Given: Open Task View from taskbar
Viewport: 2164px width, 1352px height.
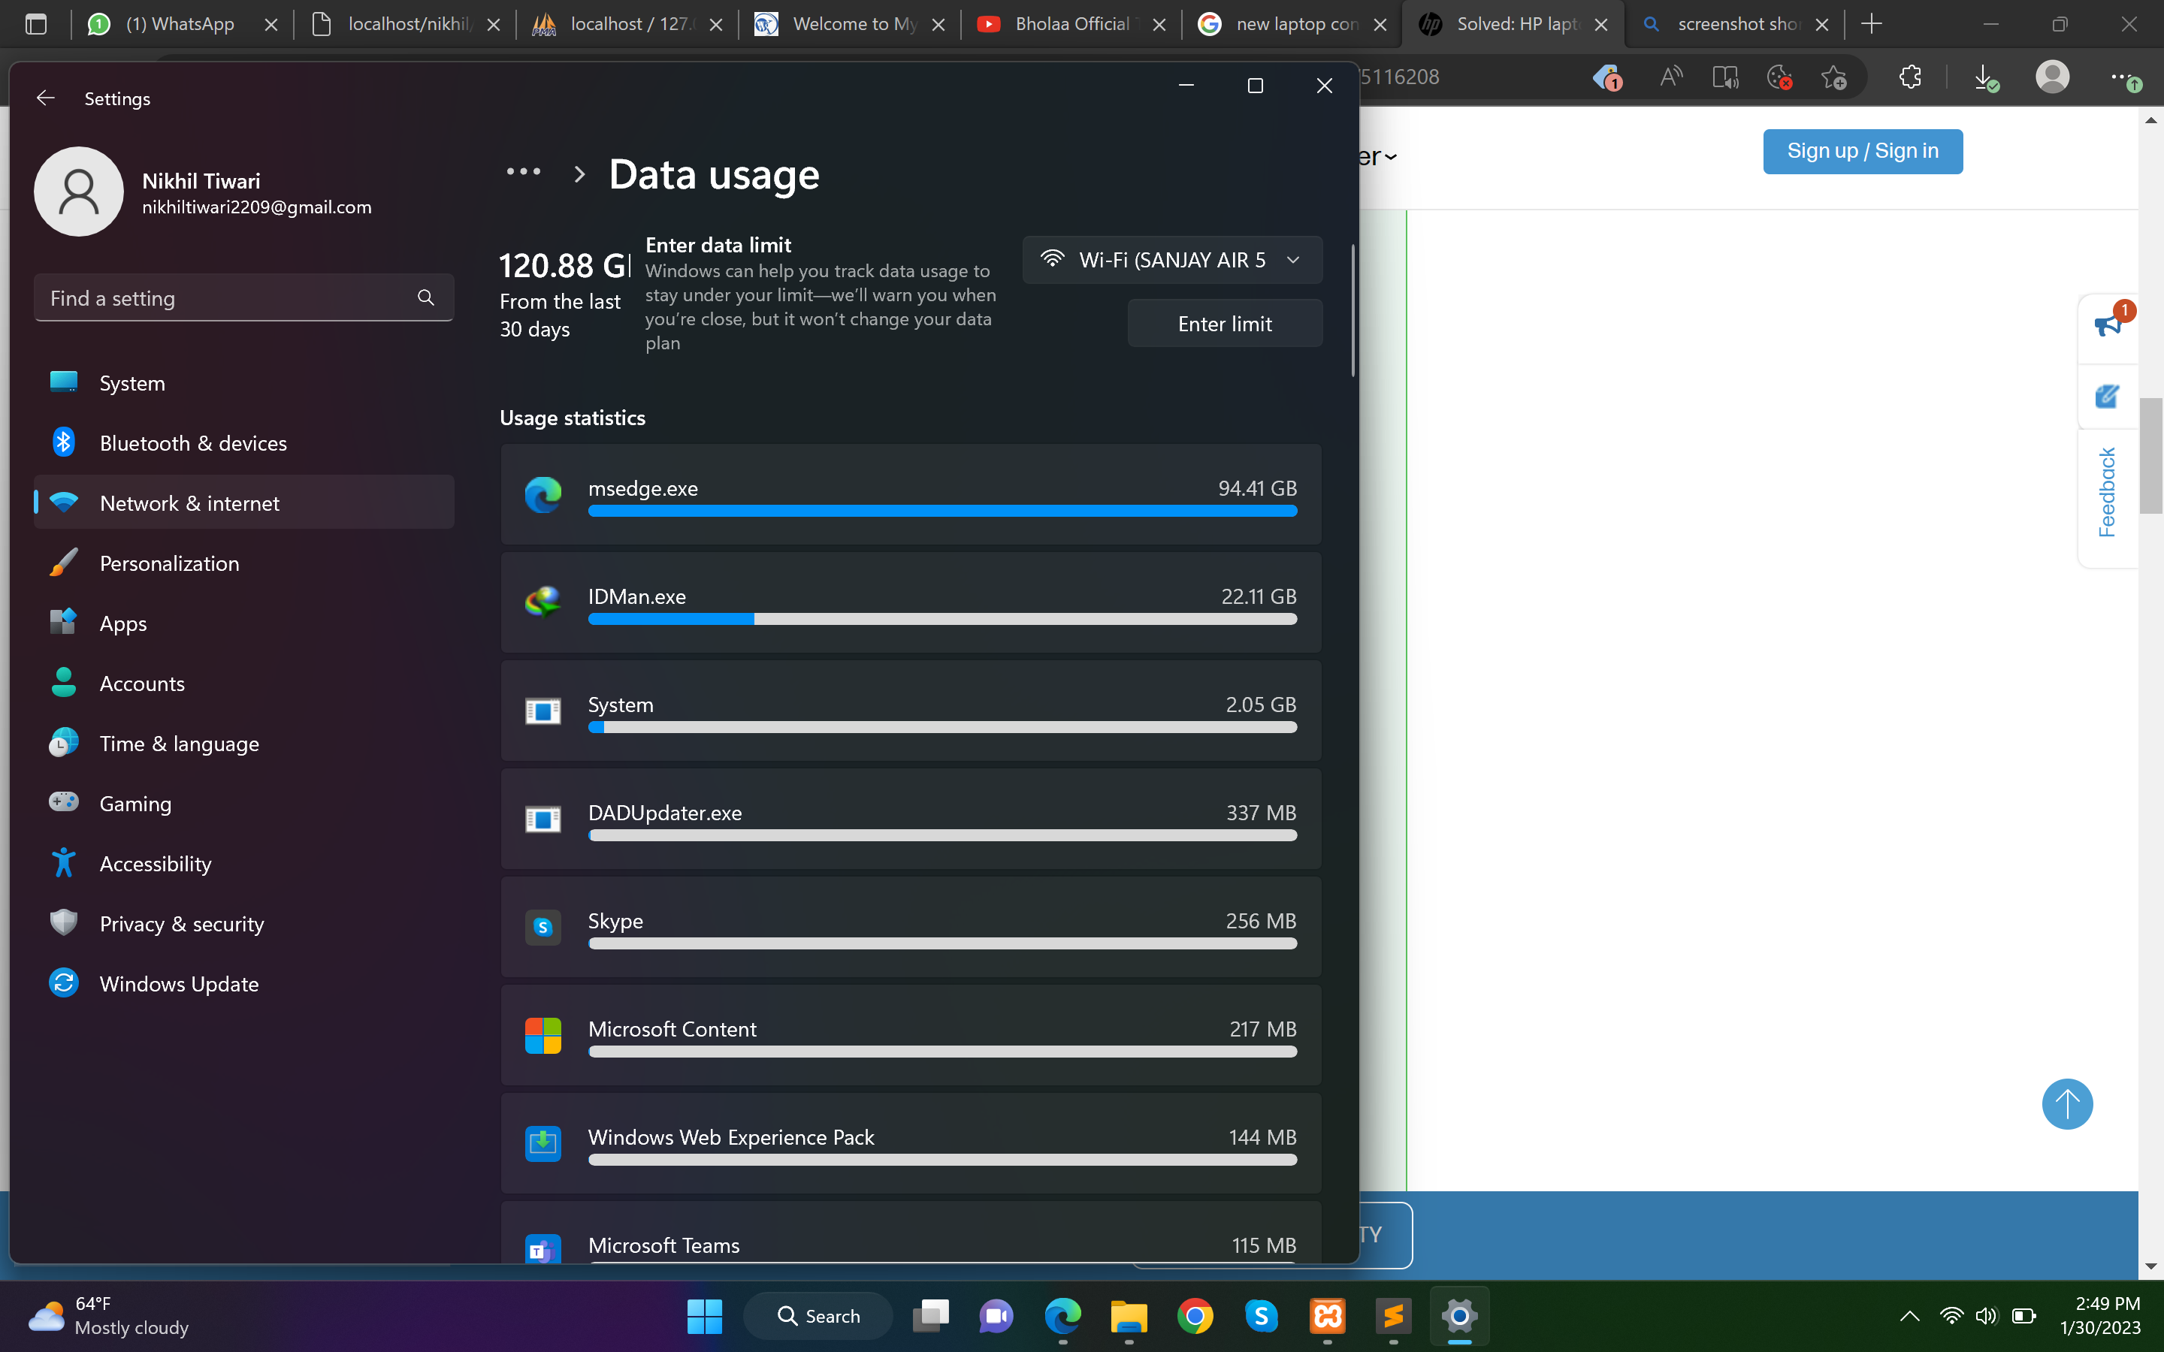Looking at the screenshot, I should click(930, 1315).
